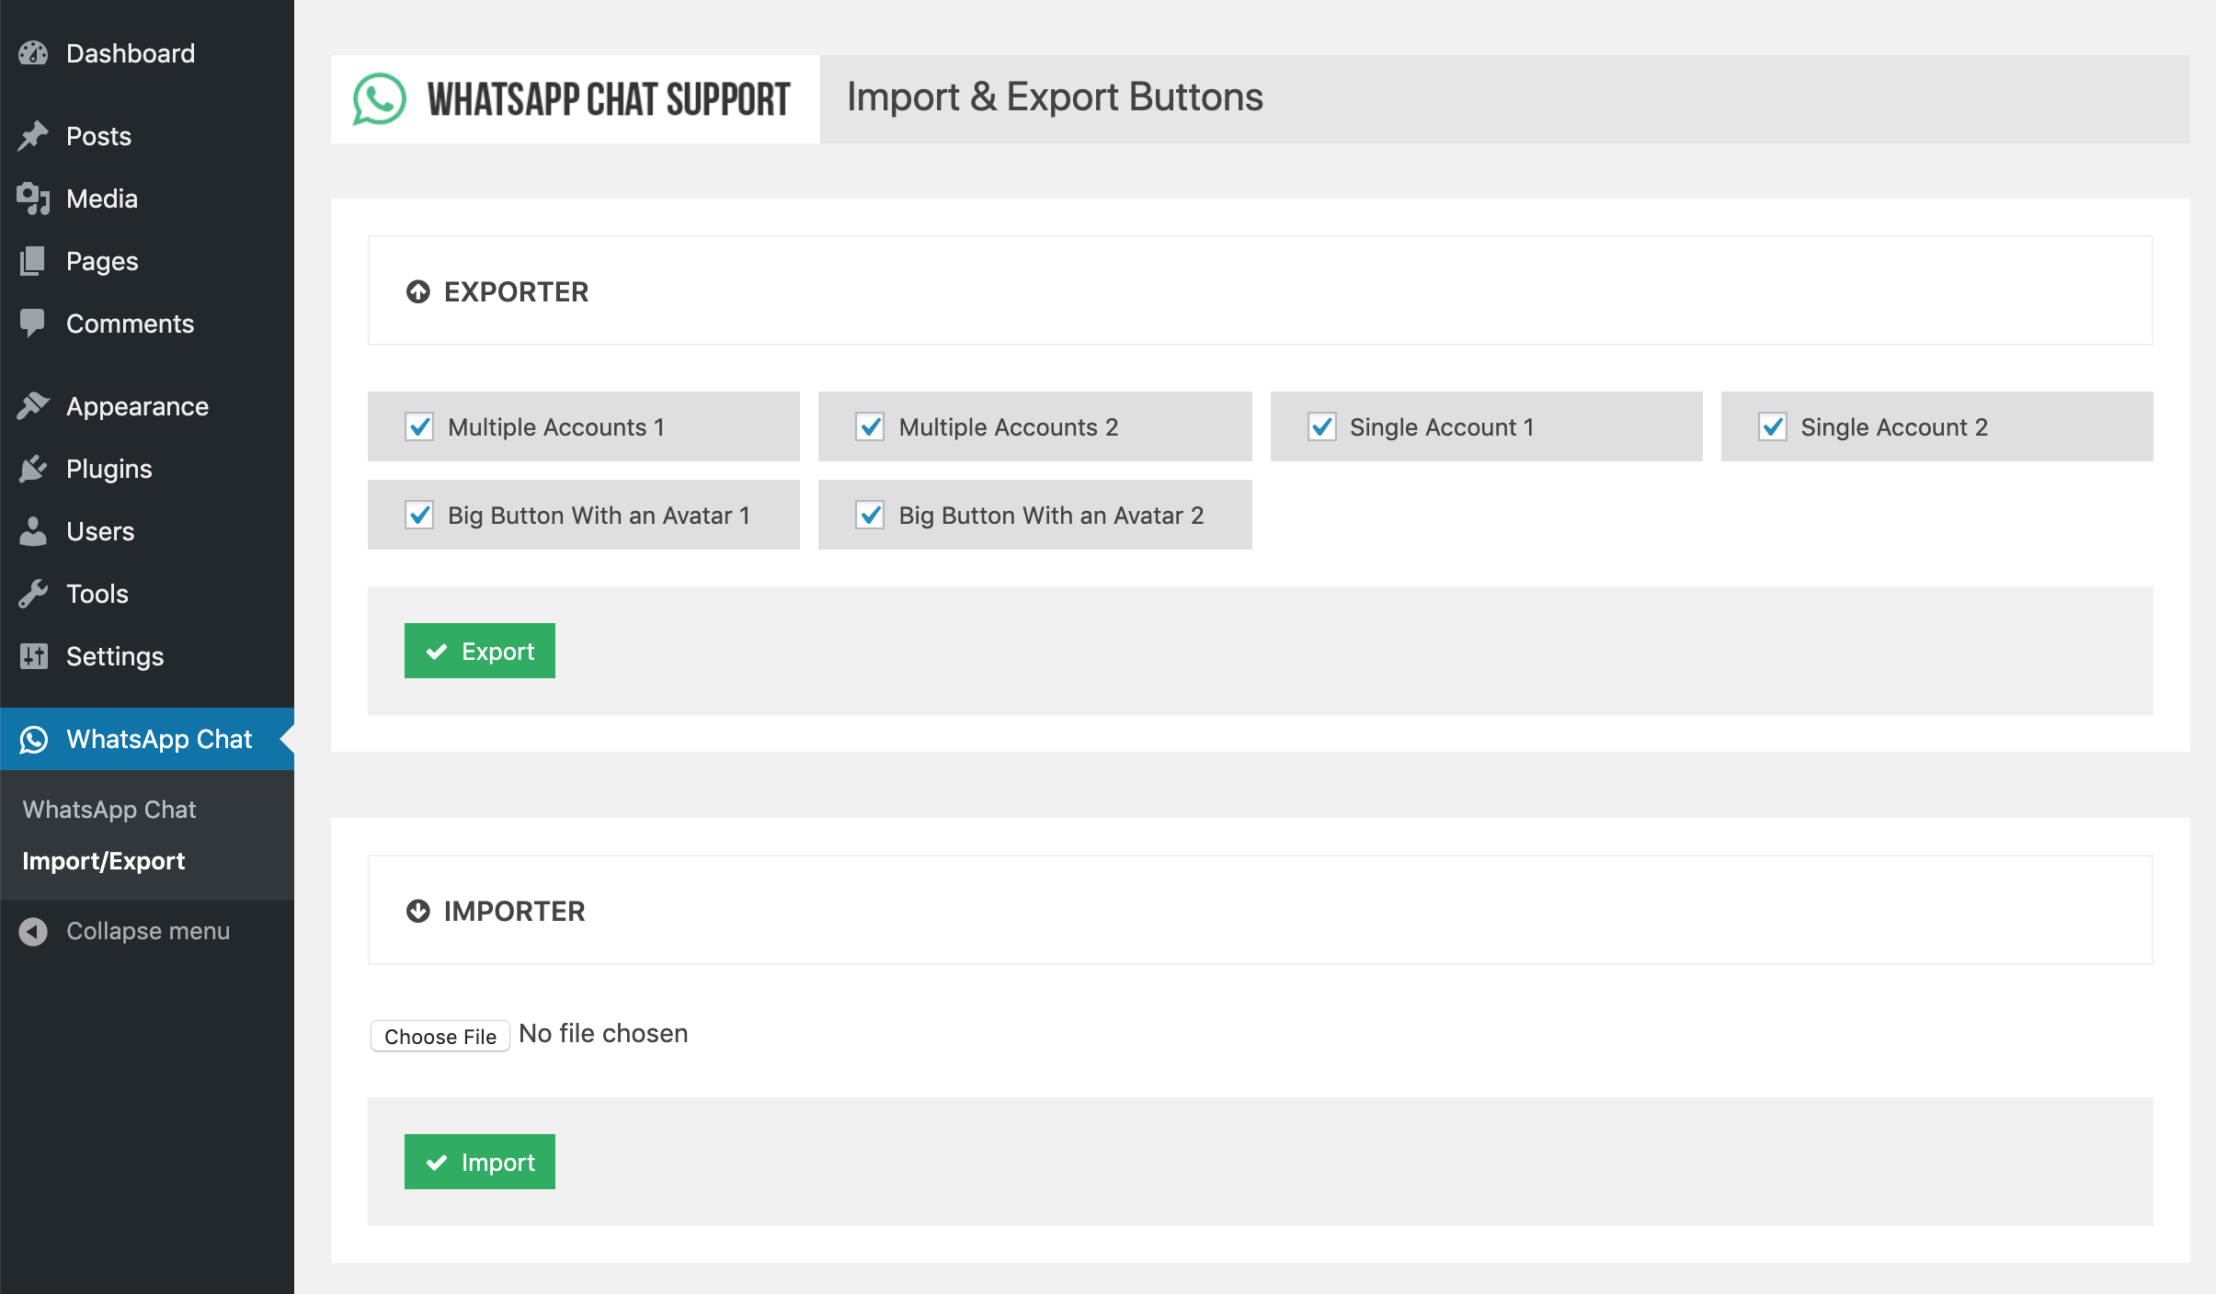Open the Users menu item
Screen dimensions: 2216x1294
pos(147,531)
